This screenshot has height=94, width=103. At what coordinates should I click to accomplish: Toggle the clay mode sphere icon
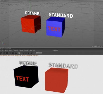point(19,53)
